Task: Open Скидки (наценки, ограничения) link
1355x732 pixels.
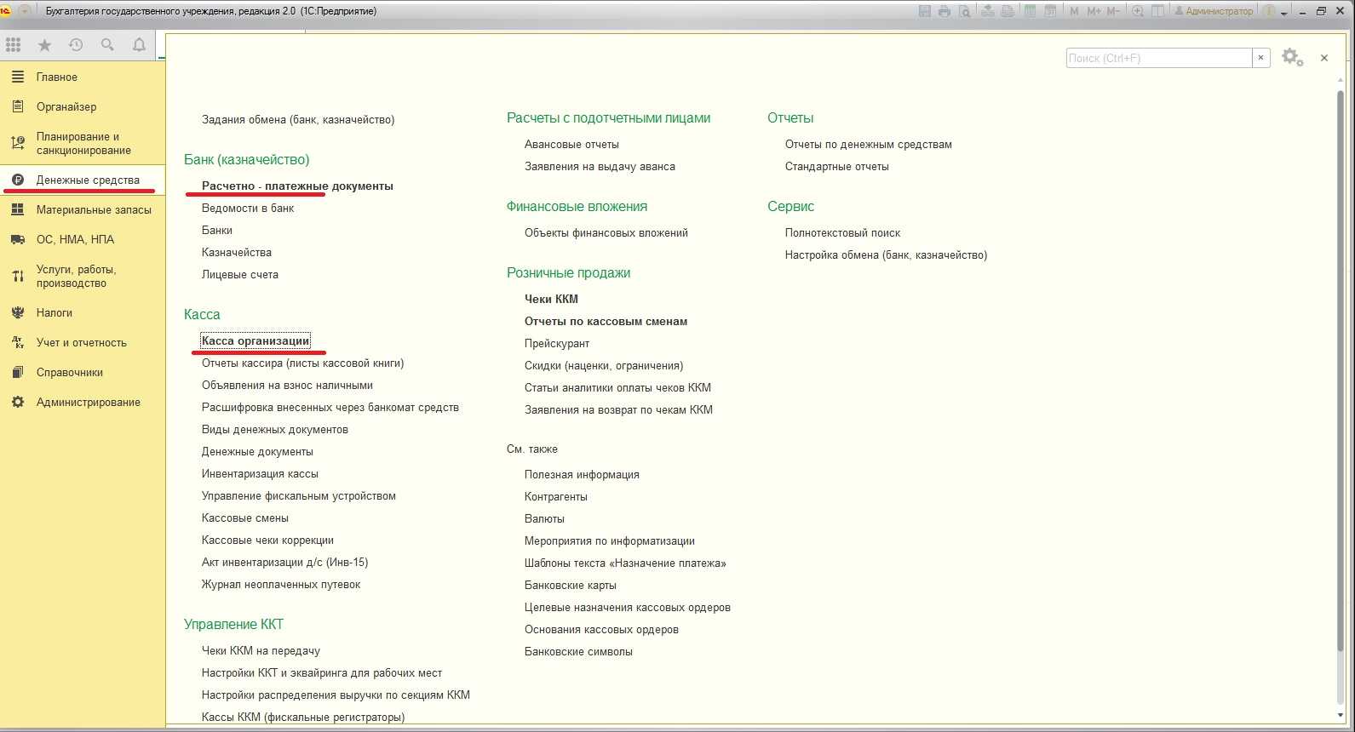Action: [x=604, y=365]
